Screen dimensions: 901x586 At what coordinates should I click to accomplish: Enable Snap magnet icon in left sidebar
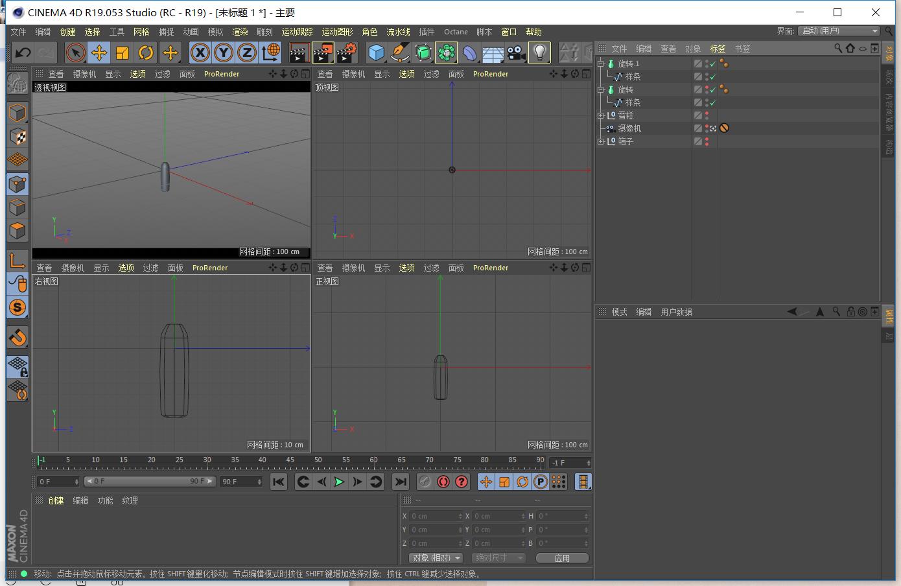tap(18, 338)
